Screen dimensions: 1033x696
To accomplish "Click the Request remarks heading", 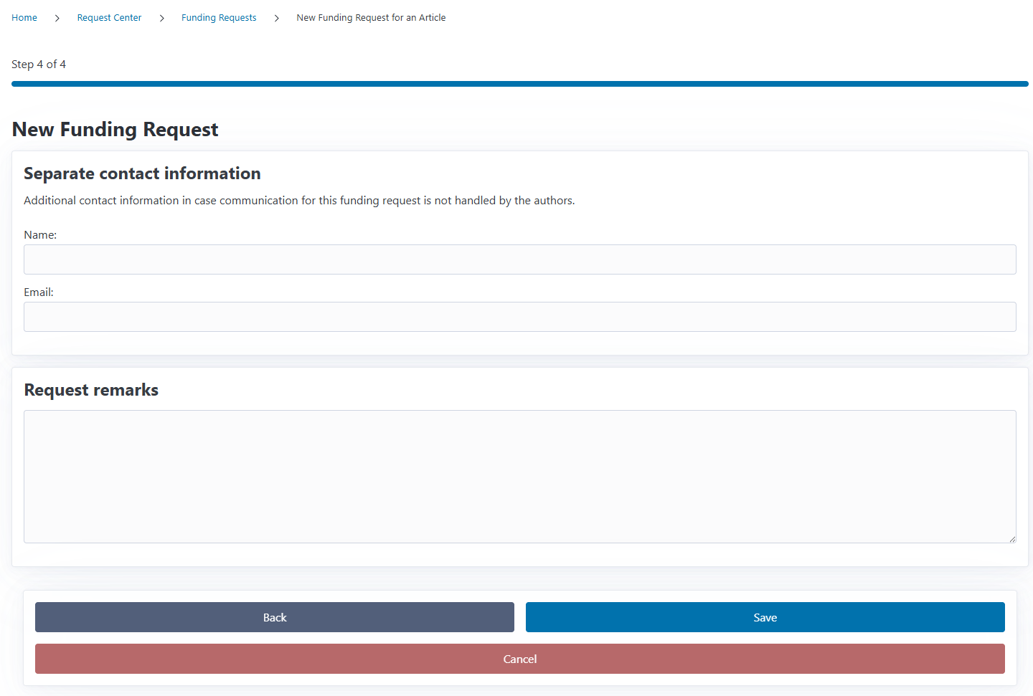I will coord(91,390).
